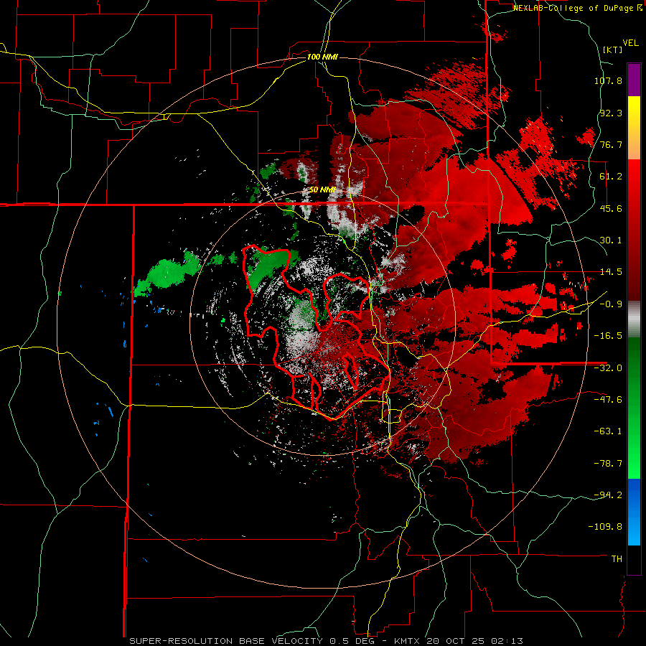646x646 pixels.
Task: Click the -109.8 scale value
Action: point(606,527)
